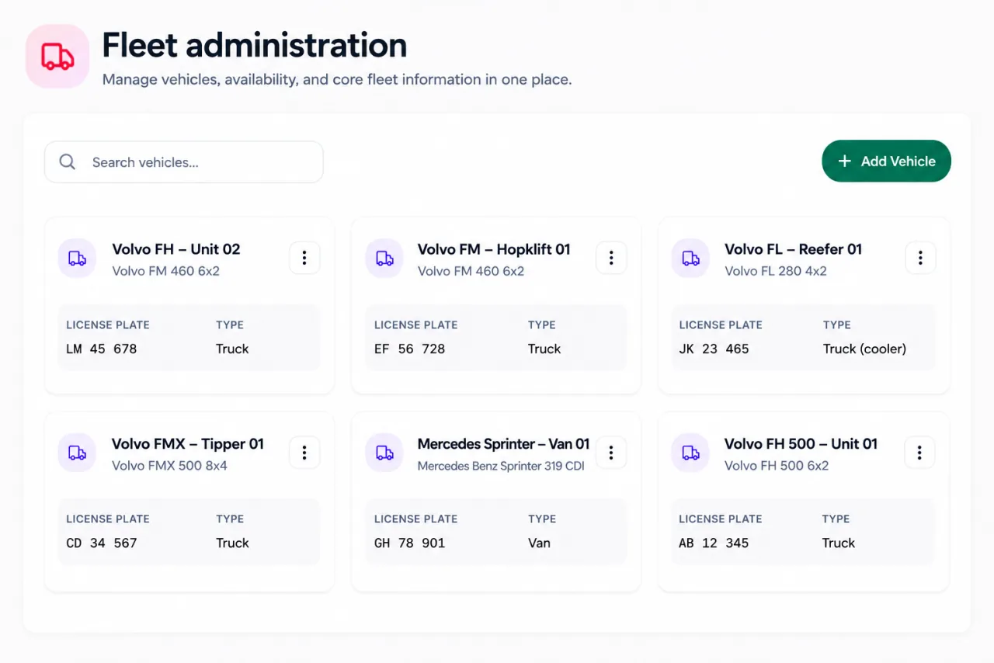This screenshot has height=663, width=994.
Task: Click truck icon on Mercedes Sprinter – Van 01 card
Action: click(384, 453)
